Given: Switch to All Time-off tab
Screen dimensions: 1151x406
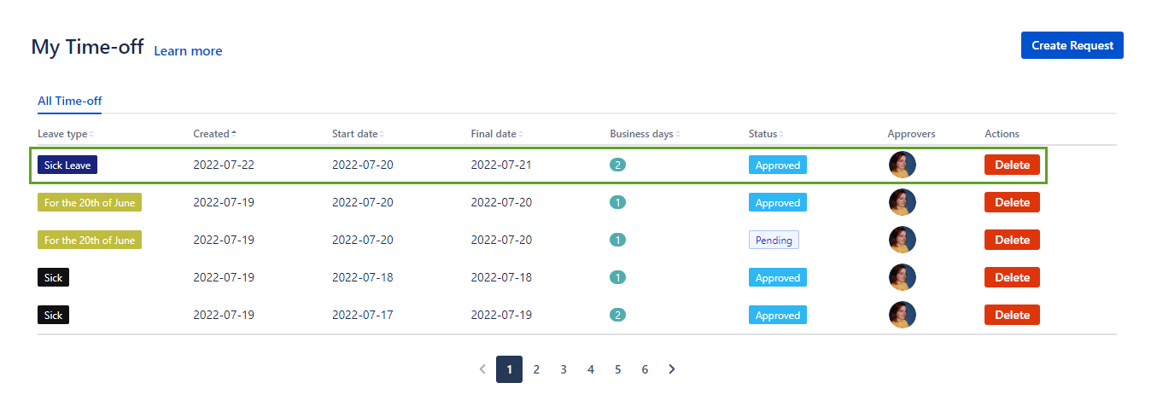Looking at the screenshot, I should (x=69, y=101).
